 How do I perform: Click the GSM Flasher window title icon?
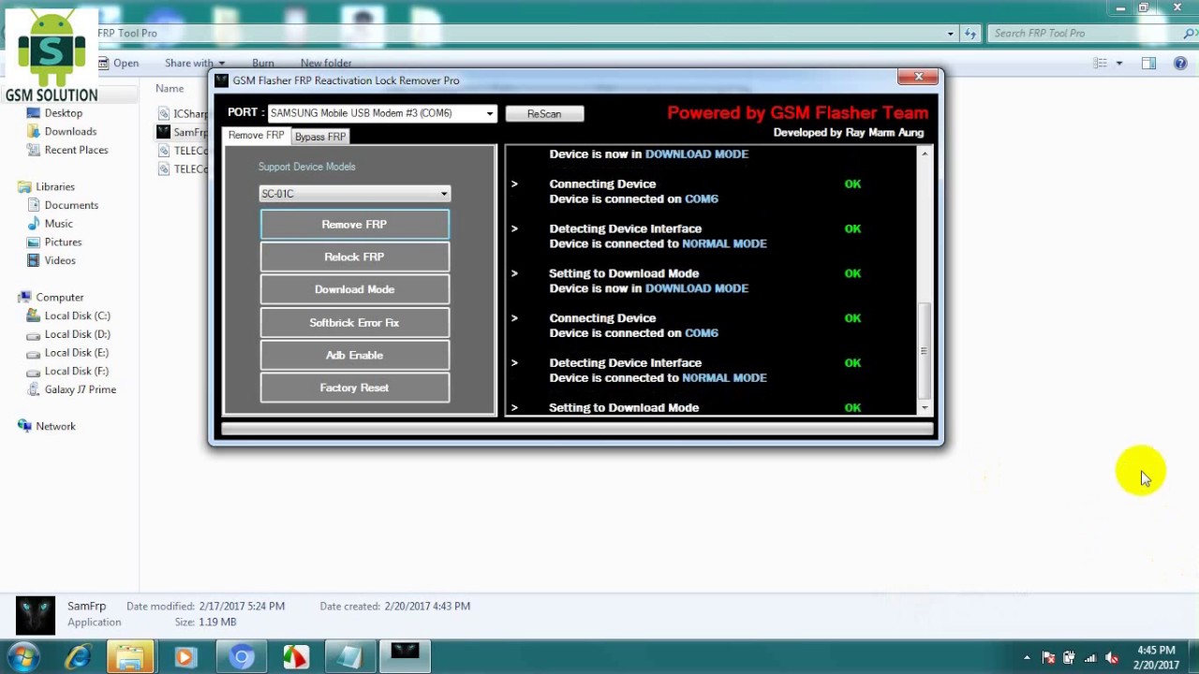tap(222, 81)
